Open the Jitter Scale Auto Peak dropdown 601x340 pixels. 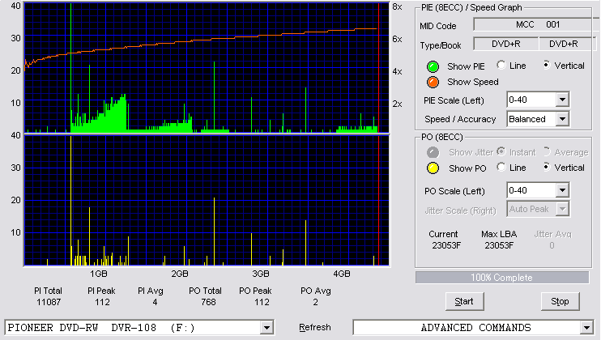pos(562,209)
